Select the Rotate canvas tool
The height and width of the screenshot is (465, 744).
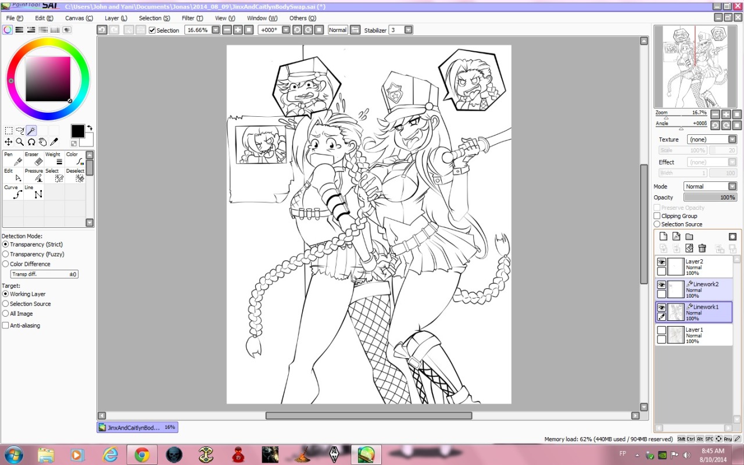click(x=31, y=142)
